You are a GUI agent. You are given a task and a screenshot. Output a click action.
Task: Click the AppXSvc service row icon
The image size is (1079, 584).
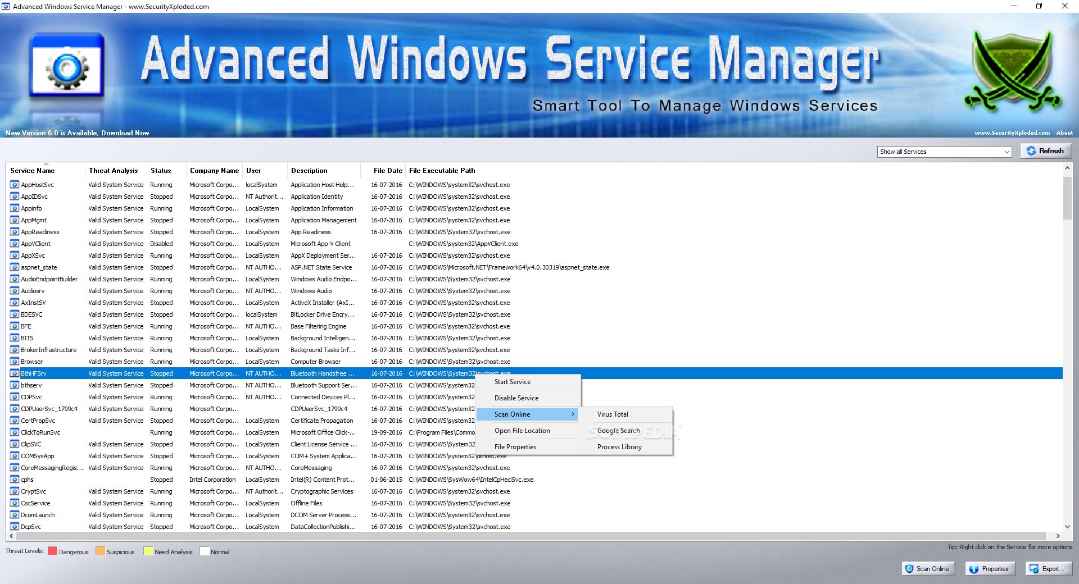(15, 255)
